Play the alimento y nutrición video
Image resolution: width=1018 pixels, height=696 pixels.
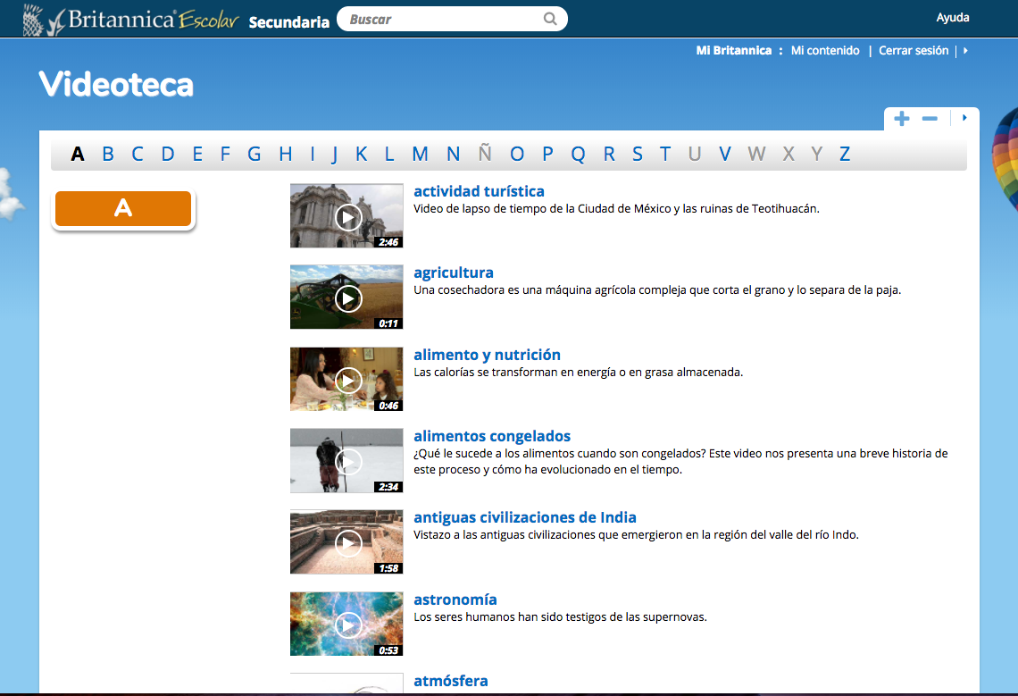pyautogui.click(x=346, y=379)
